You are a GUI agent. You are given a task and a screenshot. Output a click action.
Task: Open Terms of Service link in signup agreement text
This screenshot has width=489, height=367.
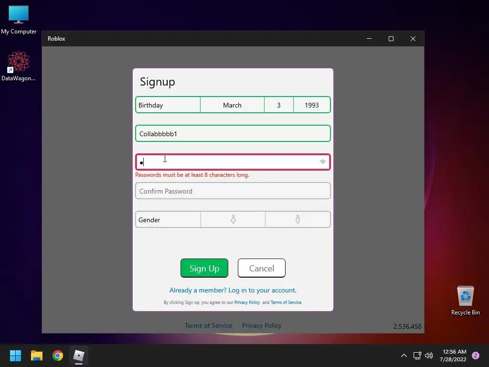tap(286, 302)
